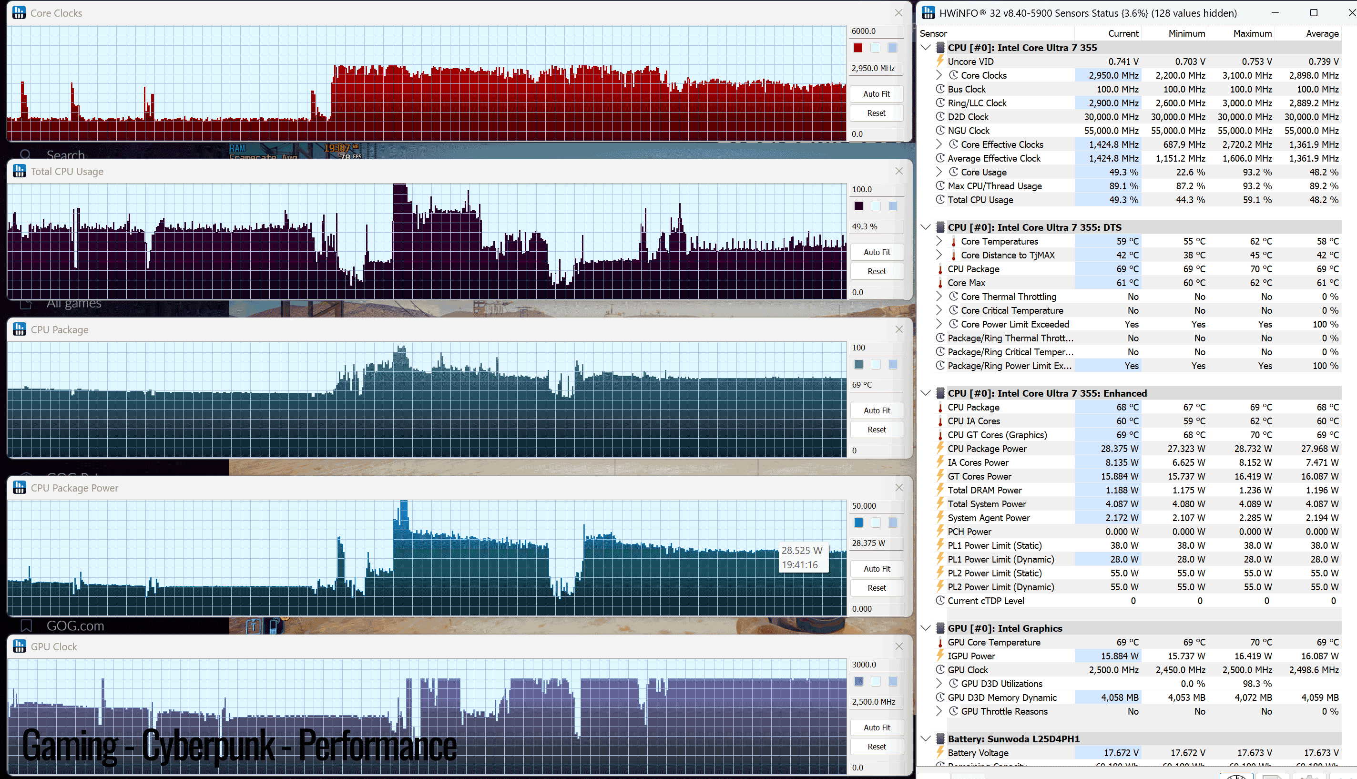Select the lightning icon beside IA Cores Power
Viewport: 1357px width, 779px height.
coord(940,462)
